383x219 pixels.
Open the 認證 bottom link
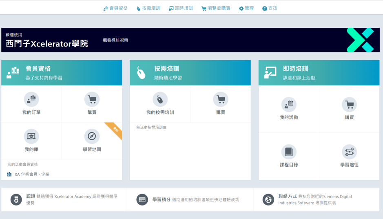(31, 197)
